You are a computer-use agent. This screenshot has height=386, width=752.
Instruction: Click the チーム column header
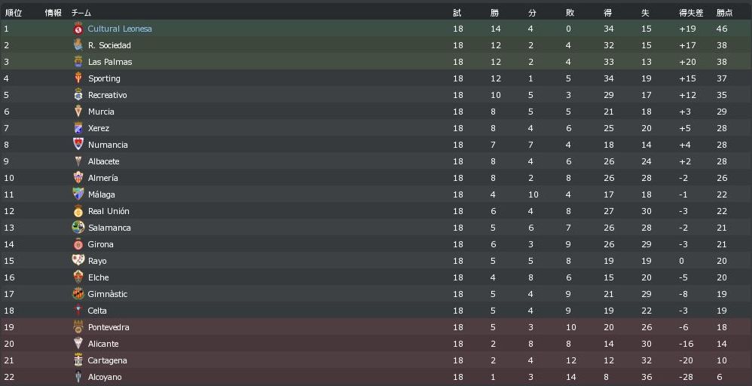(x=81, y=13)
